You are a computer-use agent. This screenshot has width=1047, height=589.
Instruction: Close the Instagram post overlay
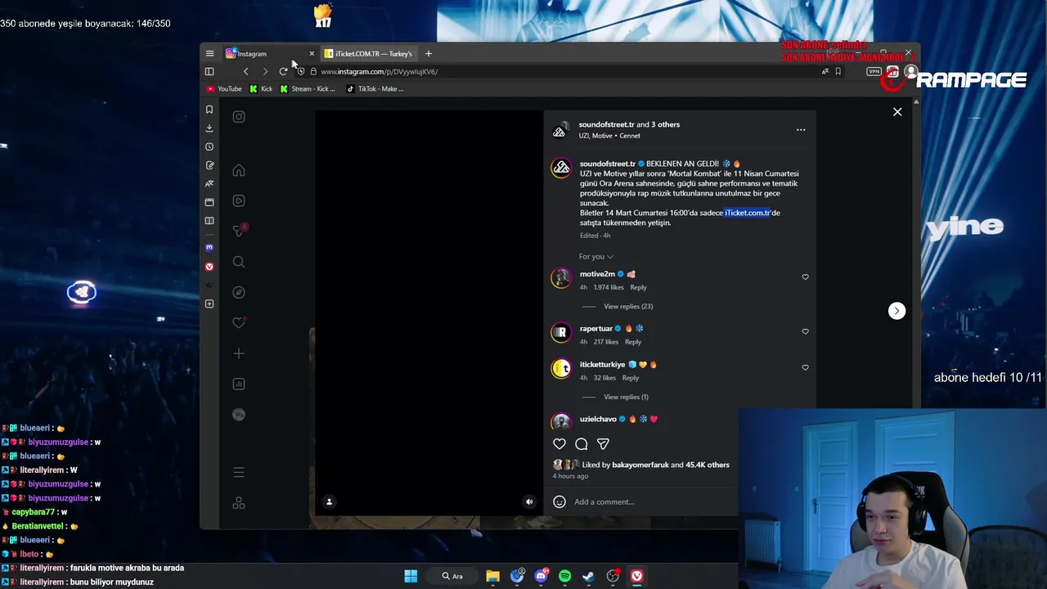click(897, 112)
